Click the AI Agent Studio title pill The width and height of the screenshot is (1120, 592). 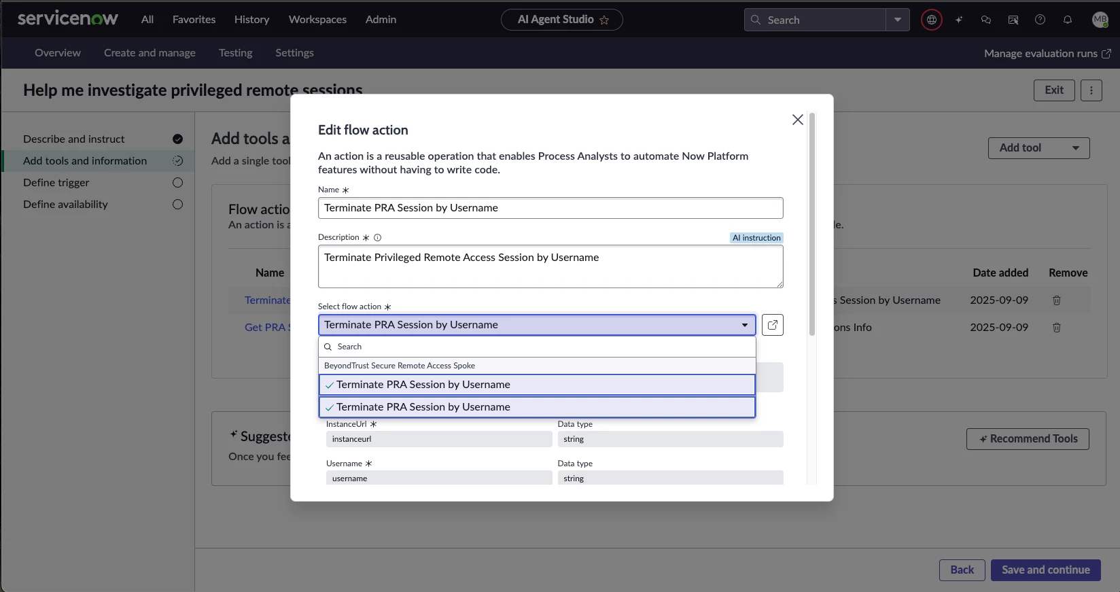click(x=561, y=20)
